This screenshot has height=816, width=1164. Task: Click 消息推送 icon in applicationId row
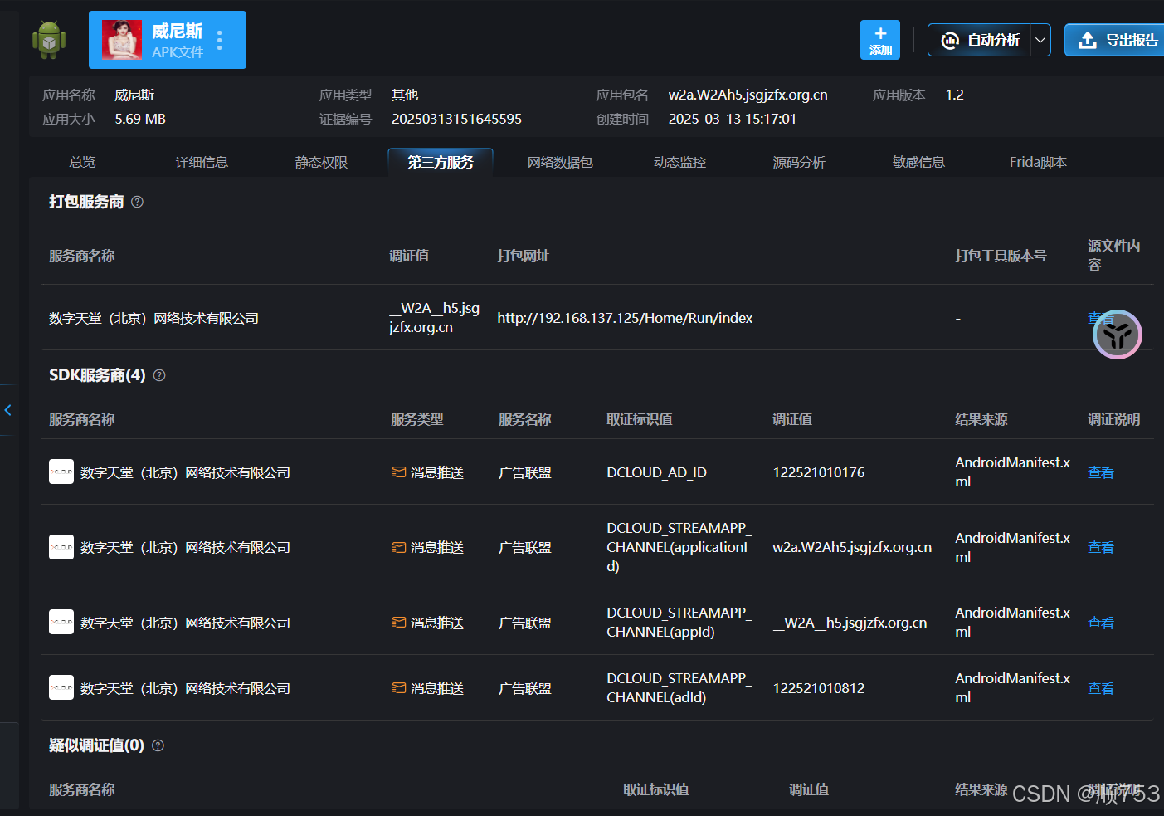click(x=399, y=547)
